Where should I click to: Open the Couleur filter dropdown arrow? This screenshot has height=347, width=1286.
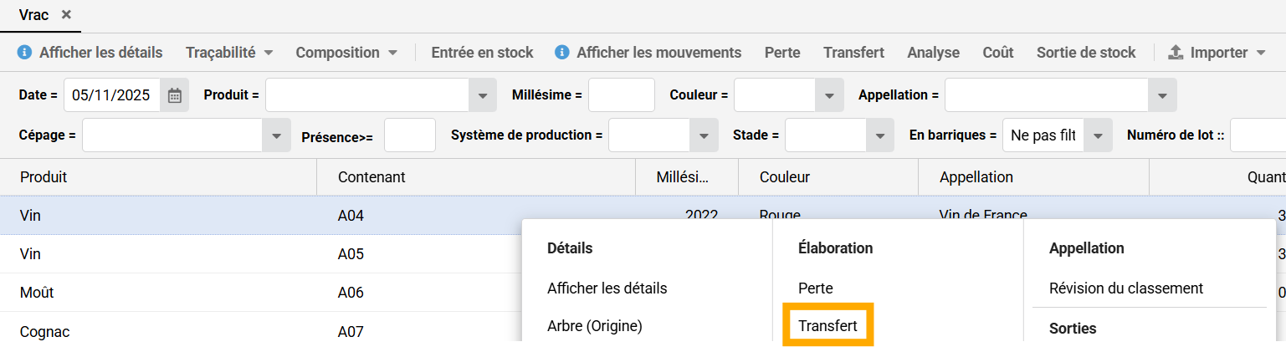point(828,95)
